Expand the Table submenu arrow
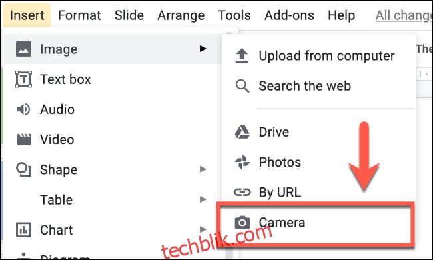The height and width of the screenshot is (260, 433). tap(203, 199)
